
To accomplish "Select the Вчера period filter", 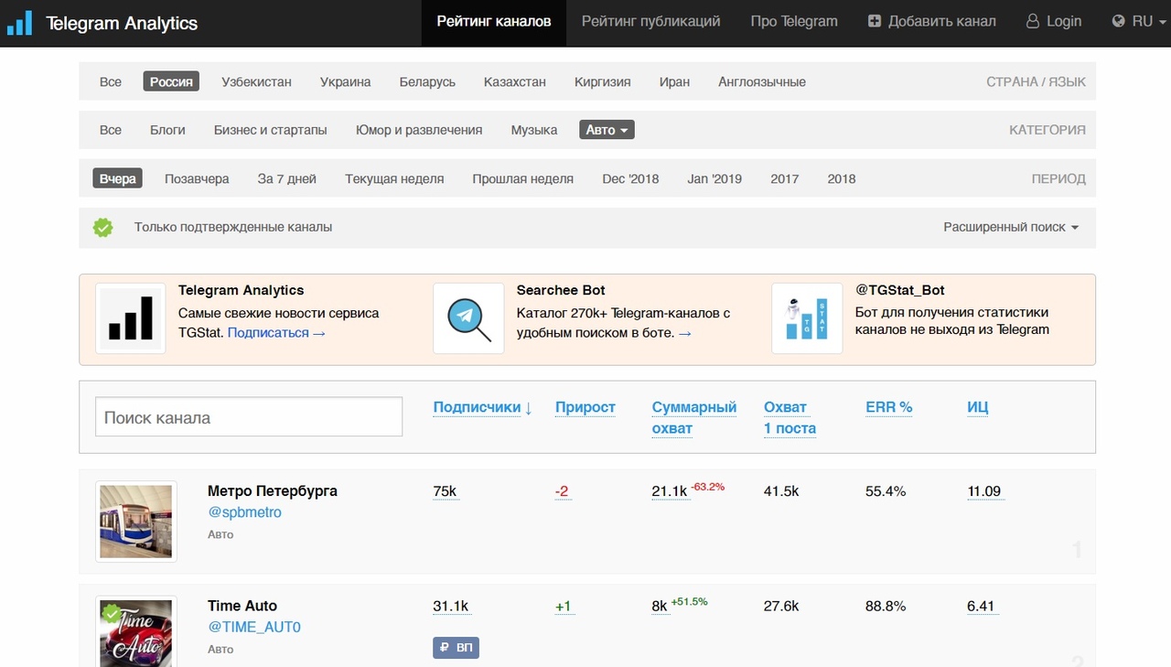I will (x=118, y=178).
